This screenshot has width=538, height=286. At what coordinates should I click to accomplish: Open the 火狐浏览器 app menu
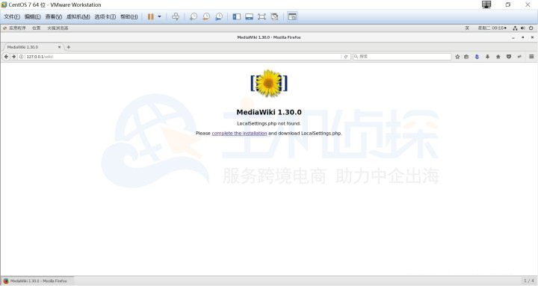pyautogui.click(x=58, y=28)
